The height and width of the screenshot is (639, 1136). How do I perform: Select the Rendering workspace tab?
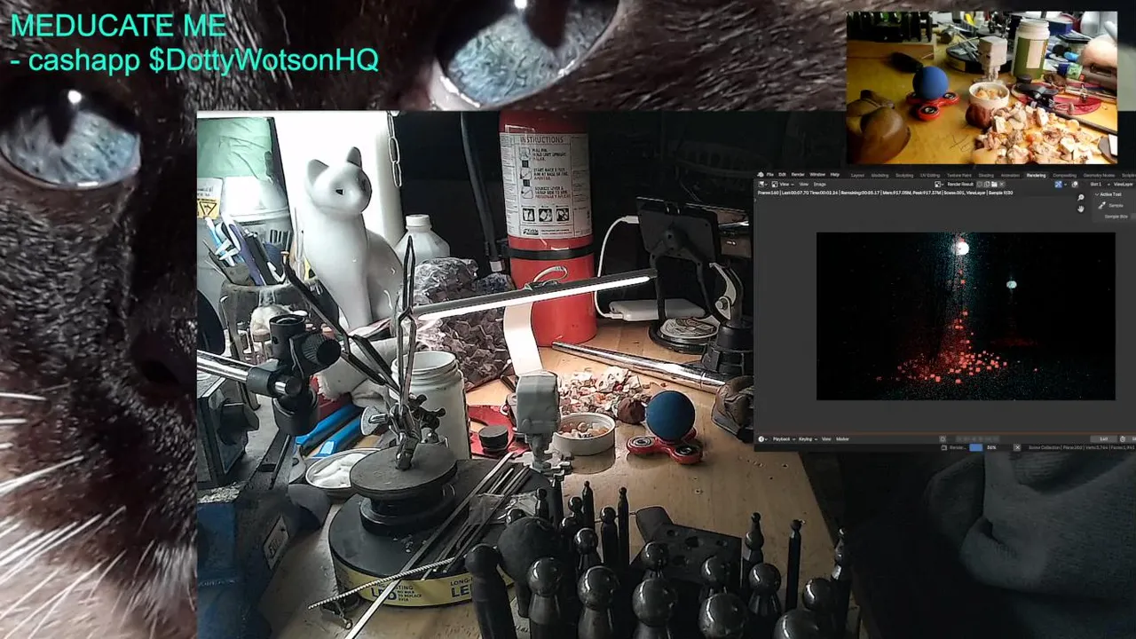[1036, 175]
